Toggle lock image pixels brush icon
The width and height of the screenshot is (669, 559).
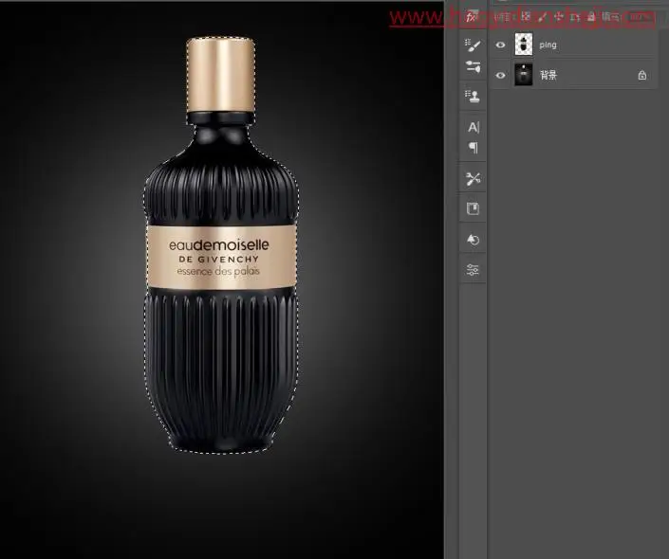[542, 17]
